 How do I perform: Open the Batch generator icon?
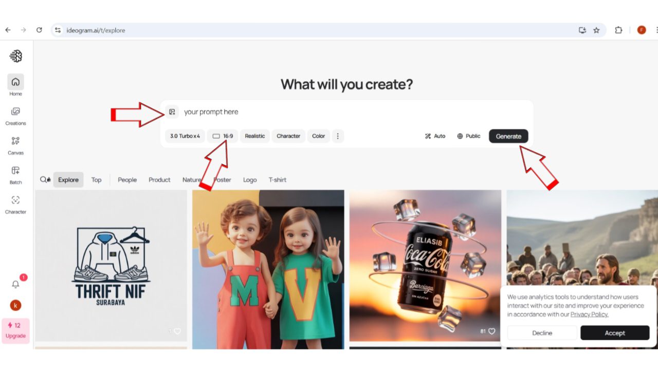point(15,171)
